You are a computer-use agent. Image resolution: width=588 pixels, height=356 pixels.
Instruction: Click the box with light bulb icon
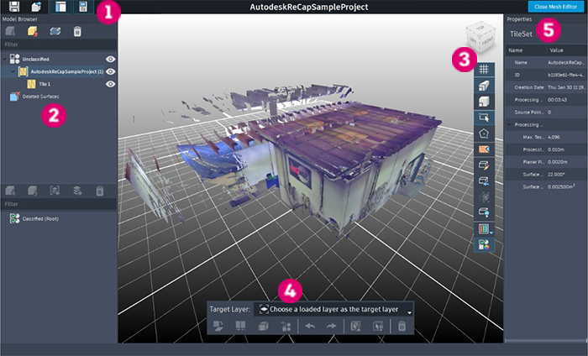pyautogui.click(x=484, y=212)
